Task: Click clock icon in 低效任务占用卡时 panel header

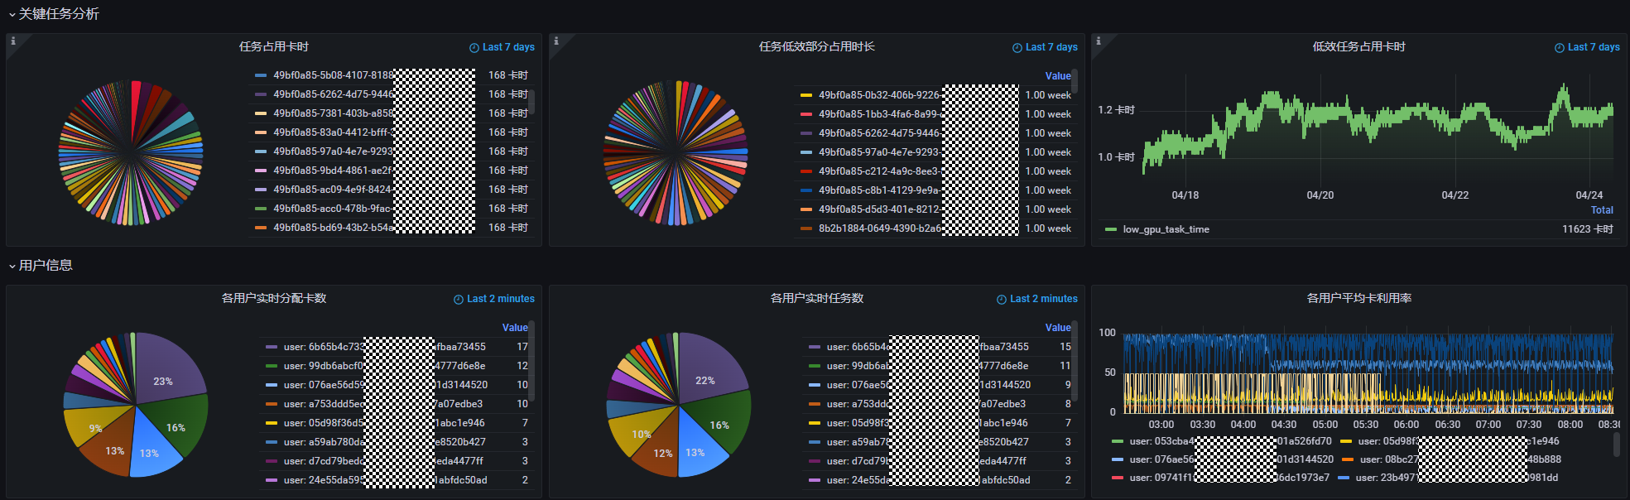Action: coord(1560,48)
